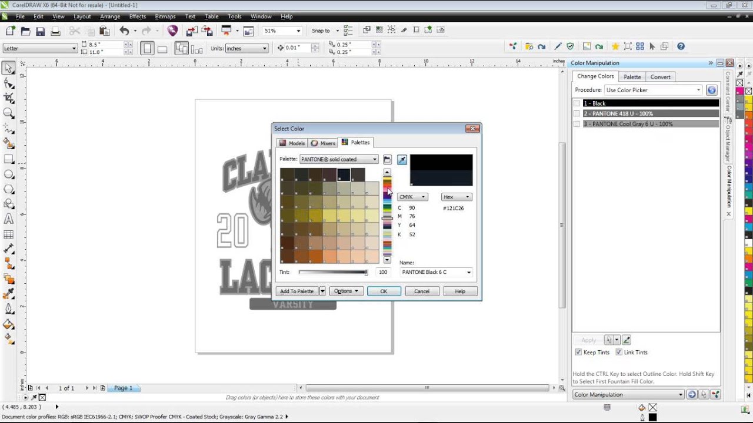753x423 pixels.
Task: Open the Palette dropdown PANTONE solid coated
Action: pyautogui.click(x=339, y=159)
